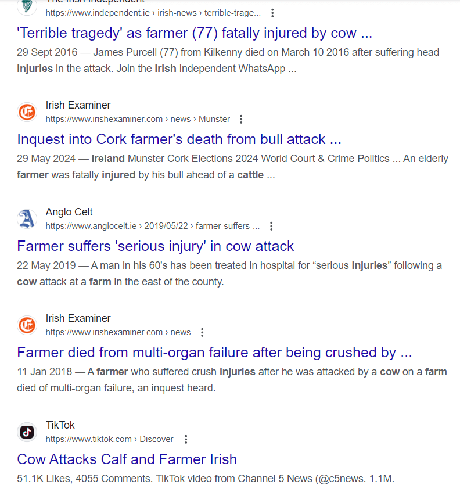Click the Irish Independent favicon at top
460x485 pixels.
point(27,6)
